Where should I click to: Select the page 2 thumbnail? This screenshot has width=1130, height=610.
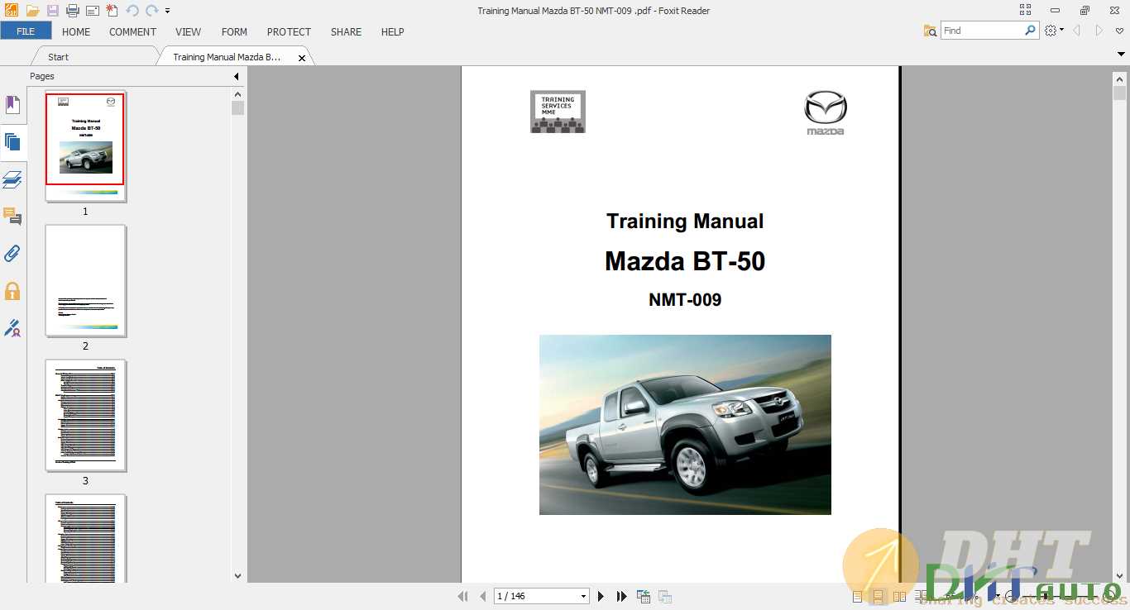click(x=85, y=280)
